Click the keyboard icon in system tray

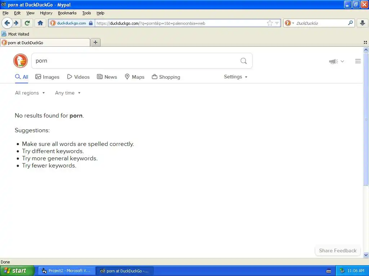point(329,271)
